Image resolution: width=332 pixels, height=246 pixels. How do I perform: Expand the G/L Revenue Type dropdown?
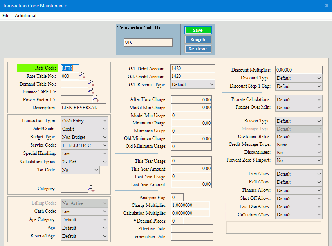(193, 84)
